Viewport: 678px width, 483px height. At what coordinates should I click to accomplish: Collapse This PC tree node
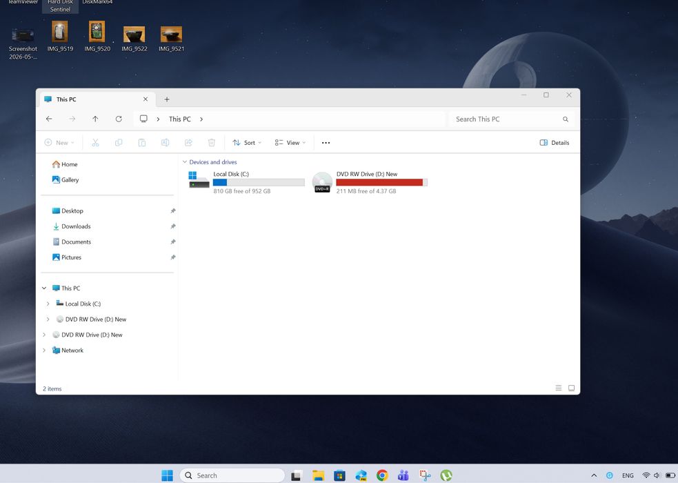[x=44, y=288]
